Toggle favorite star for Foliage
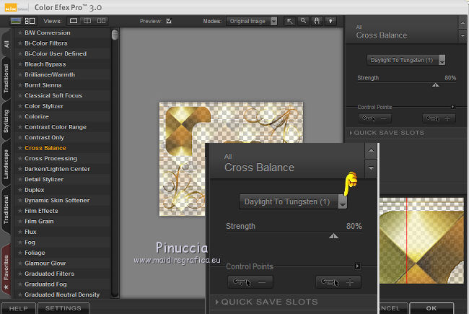Screen dimensions: 469x314 click(x=20, y=253)
